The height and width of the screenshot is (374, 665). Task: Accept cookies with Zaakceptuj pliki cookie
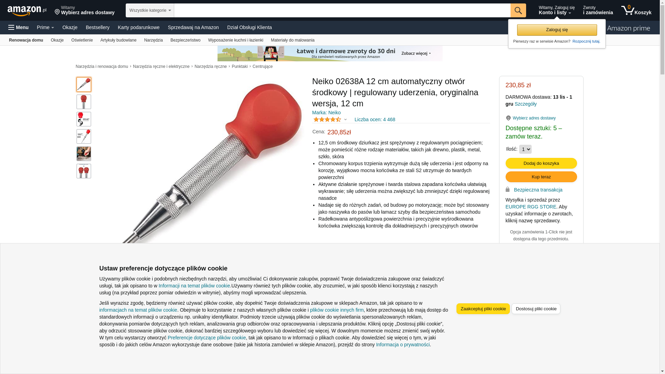point(483,309)
